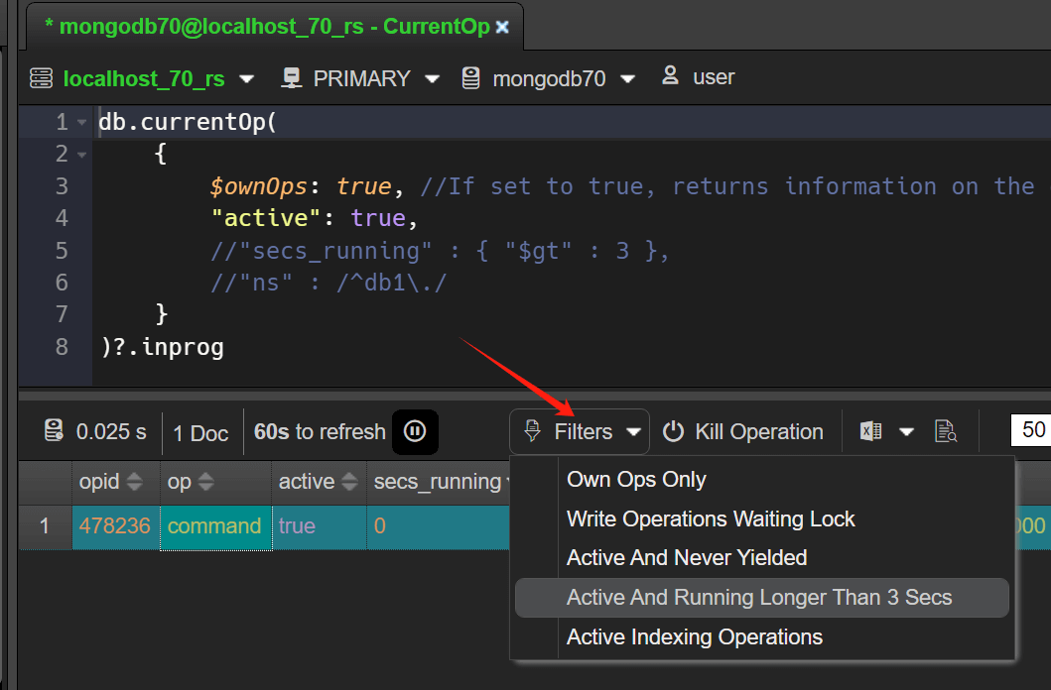Image resolution: width=1051 pixels, height=690 pixels.
Task: Click the commented "ns" line 6
Action: pyautogui.click(x=328, y=284)
